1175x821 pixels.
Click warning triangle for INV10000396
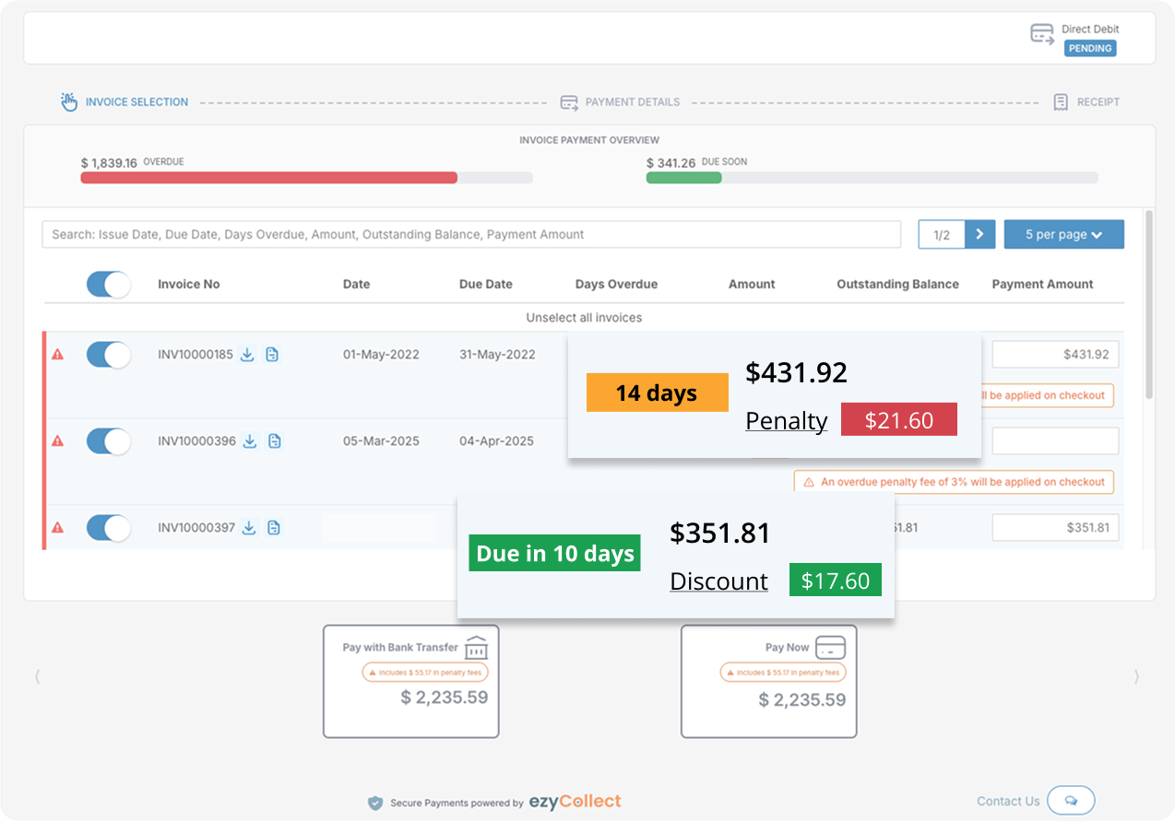tap(58, 440)
